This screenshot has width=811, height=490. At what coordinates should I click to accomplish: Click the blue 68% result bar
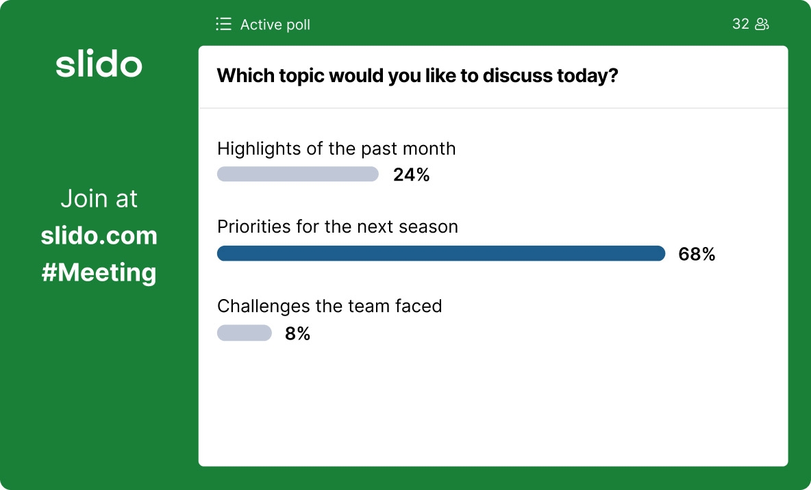pos(440,254)
